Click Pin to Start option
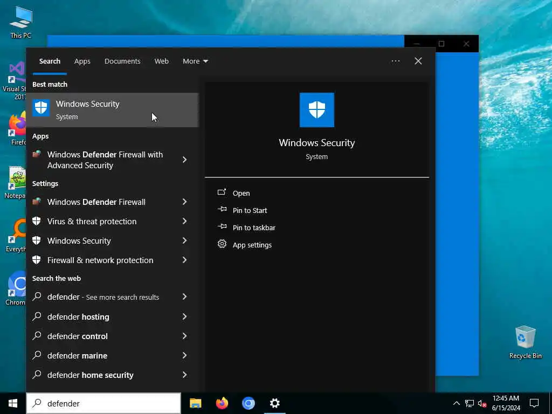Screen dimensions: 552x414 (250, 211)
